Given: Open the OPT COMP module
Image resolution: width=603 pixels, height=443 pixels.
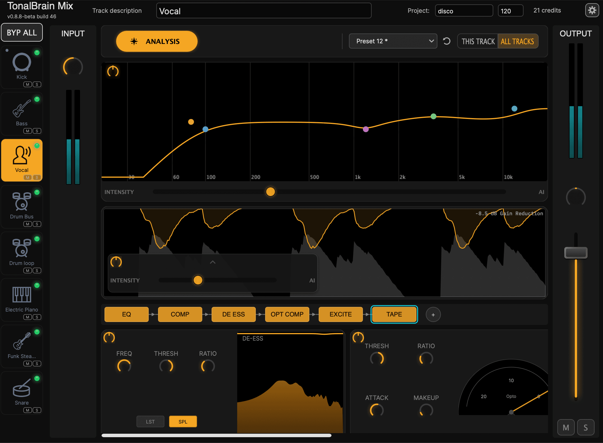Looking at the screenshot, I should (287, 314).
